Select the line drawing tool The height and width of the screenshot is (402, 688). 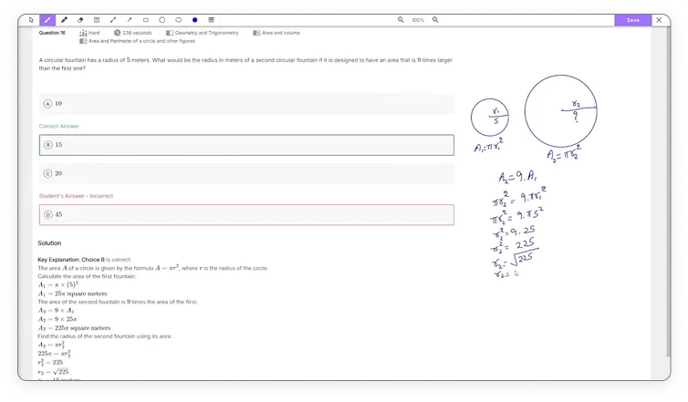point(113,20)
